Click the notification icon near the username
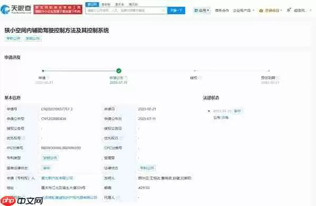The width and height of the screenshot is (316, 206). pos(289,9)
